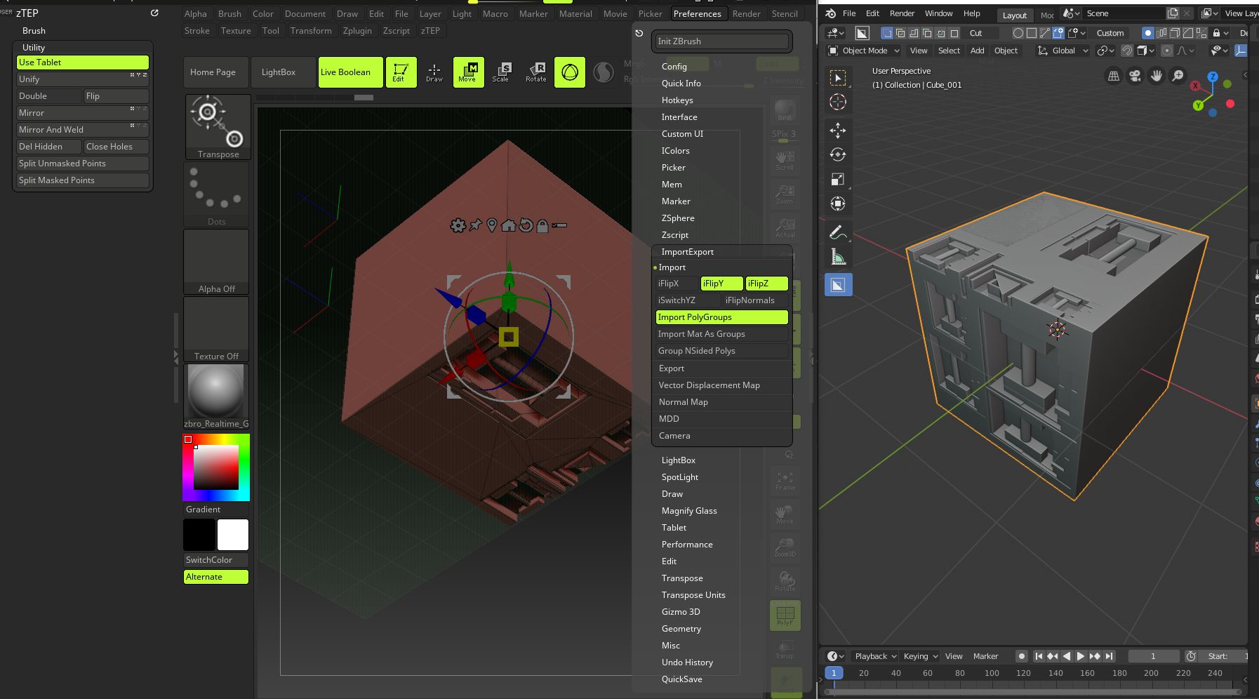Toggle the iFlipY import option
This screenshot has width=1259, height=699.
[721, 284]
